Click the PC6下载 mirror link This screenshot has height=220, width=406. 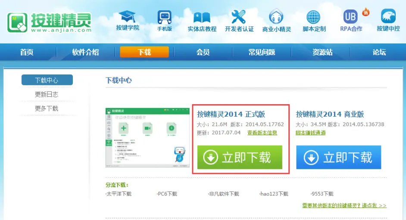coord(167,194)
